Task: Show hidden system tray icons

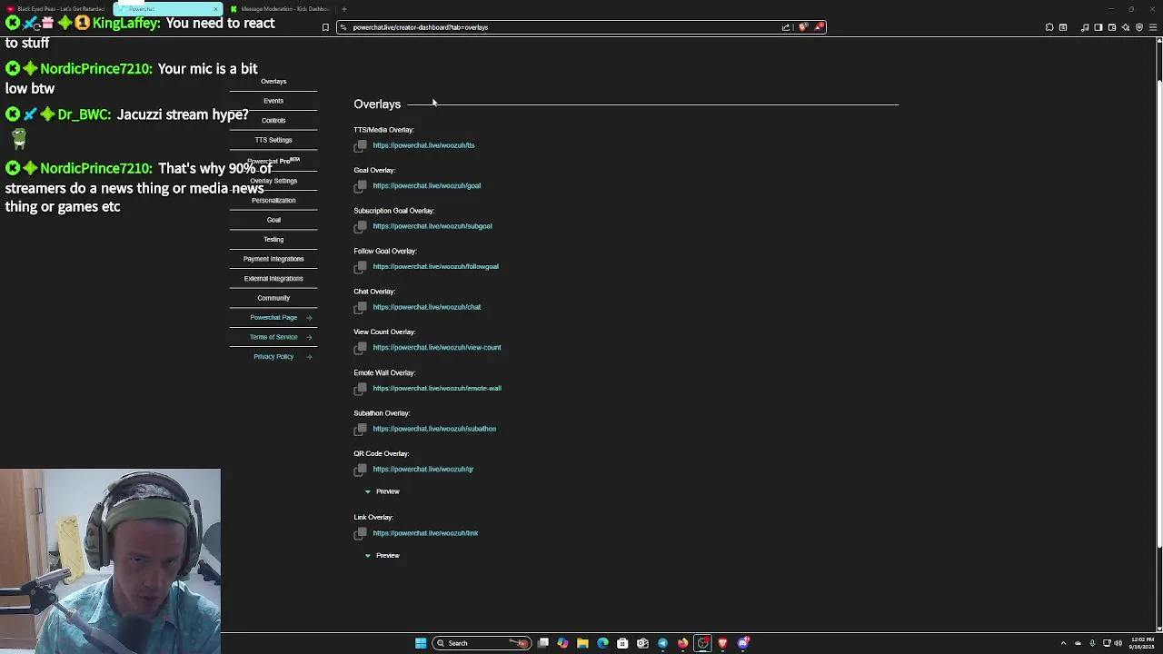Action: pos(1064,643)
